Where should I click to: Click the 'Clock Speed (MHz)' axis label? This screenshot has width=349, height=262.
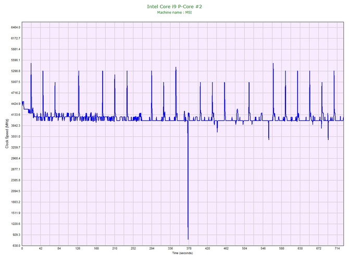7,134
